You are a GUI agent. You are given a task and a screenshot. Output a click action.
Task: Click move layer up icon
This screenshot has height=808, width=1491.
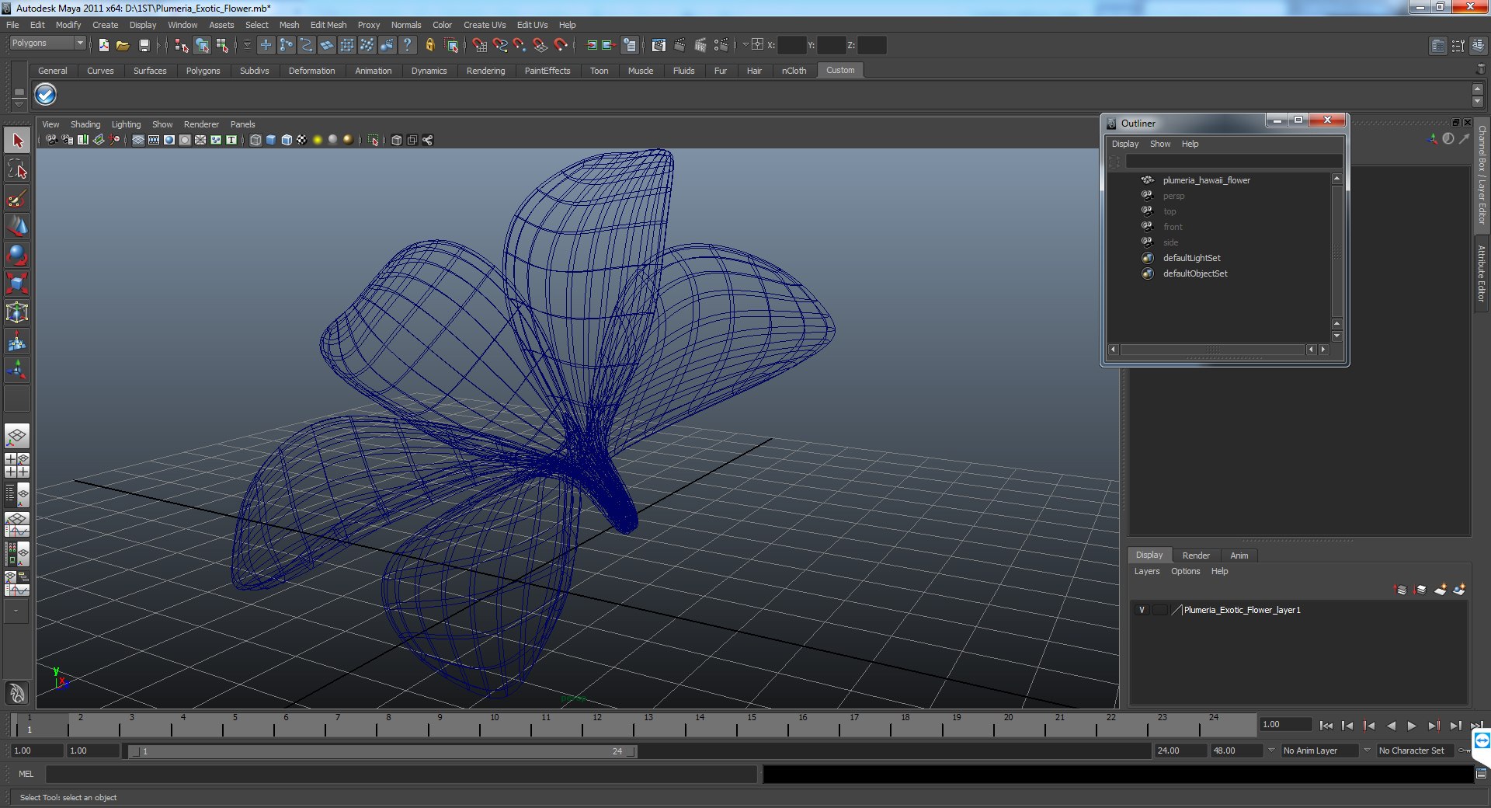(1400, 590)
